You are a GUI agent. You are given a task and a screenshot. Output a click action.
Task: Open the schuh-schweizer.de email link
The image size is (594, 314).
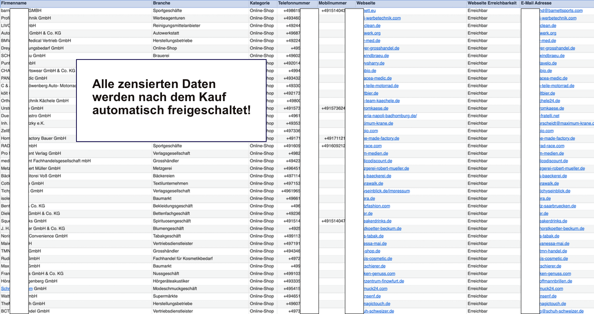(x=562, y=311)
